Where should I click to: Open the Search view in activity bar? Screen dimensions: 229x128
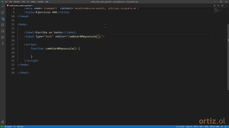click(3, 6)
